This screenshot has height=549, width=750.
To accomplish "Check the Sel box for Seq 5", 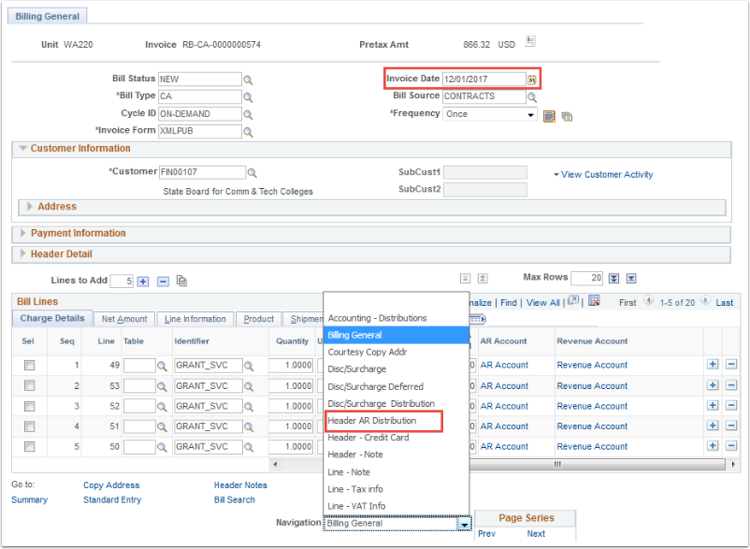I will (x=30, y=447).
